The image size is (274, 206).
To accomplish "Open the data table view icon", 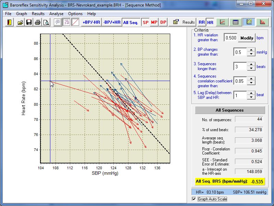I will coord(236,22).
